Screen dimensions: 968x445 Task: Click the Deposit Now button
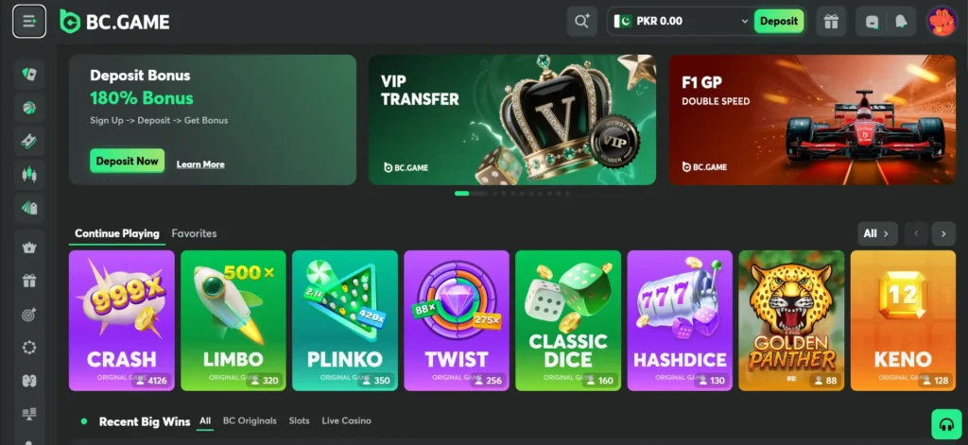128,162
